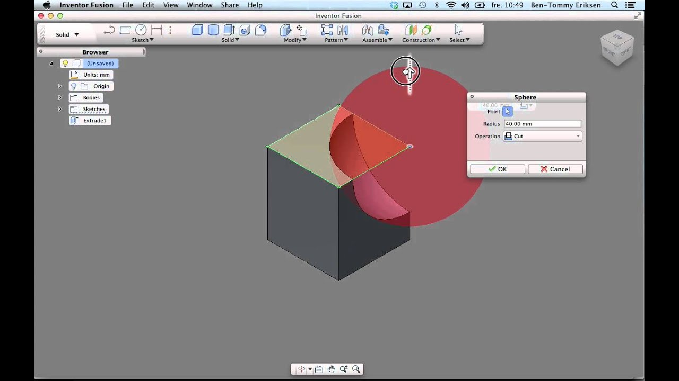Toggle visibility bulb of (Unsaved) component
This screenshot has height=381, width=679.
click(x=65, y=63)
